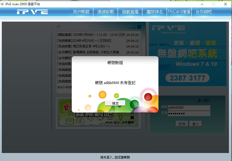Image resolution: width=232 pixels, height=161 pixels.
Task: Open the MyCard增值 tab
Action: point(179,12)
